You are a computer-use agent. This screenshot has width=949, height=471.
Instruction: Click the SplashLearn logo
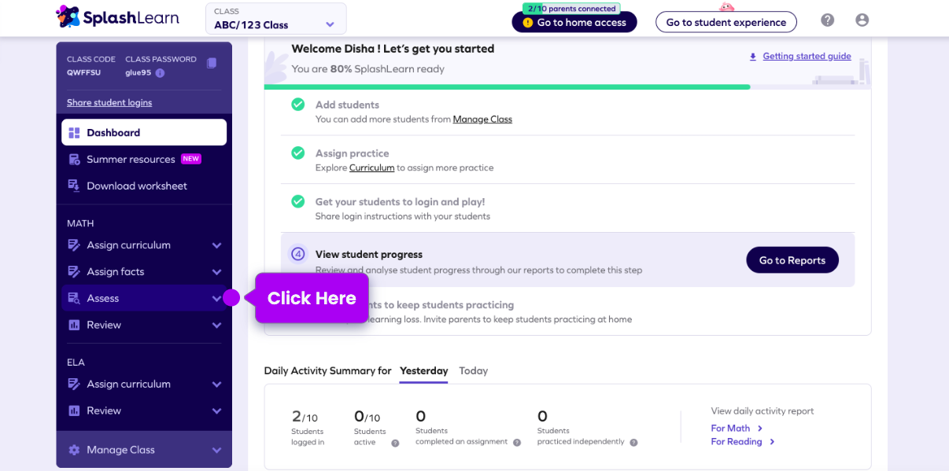point(118,17)
